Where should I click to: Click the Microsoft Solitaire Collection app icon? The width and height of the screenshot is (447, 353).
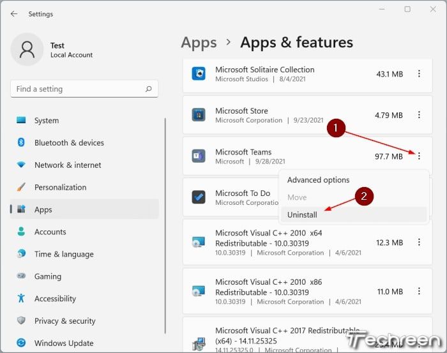[x=199, y=73]
